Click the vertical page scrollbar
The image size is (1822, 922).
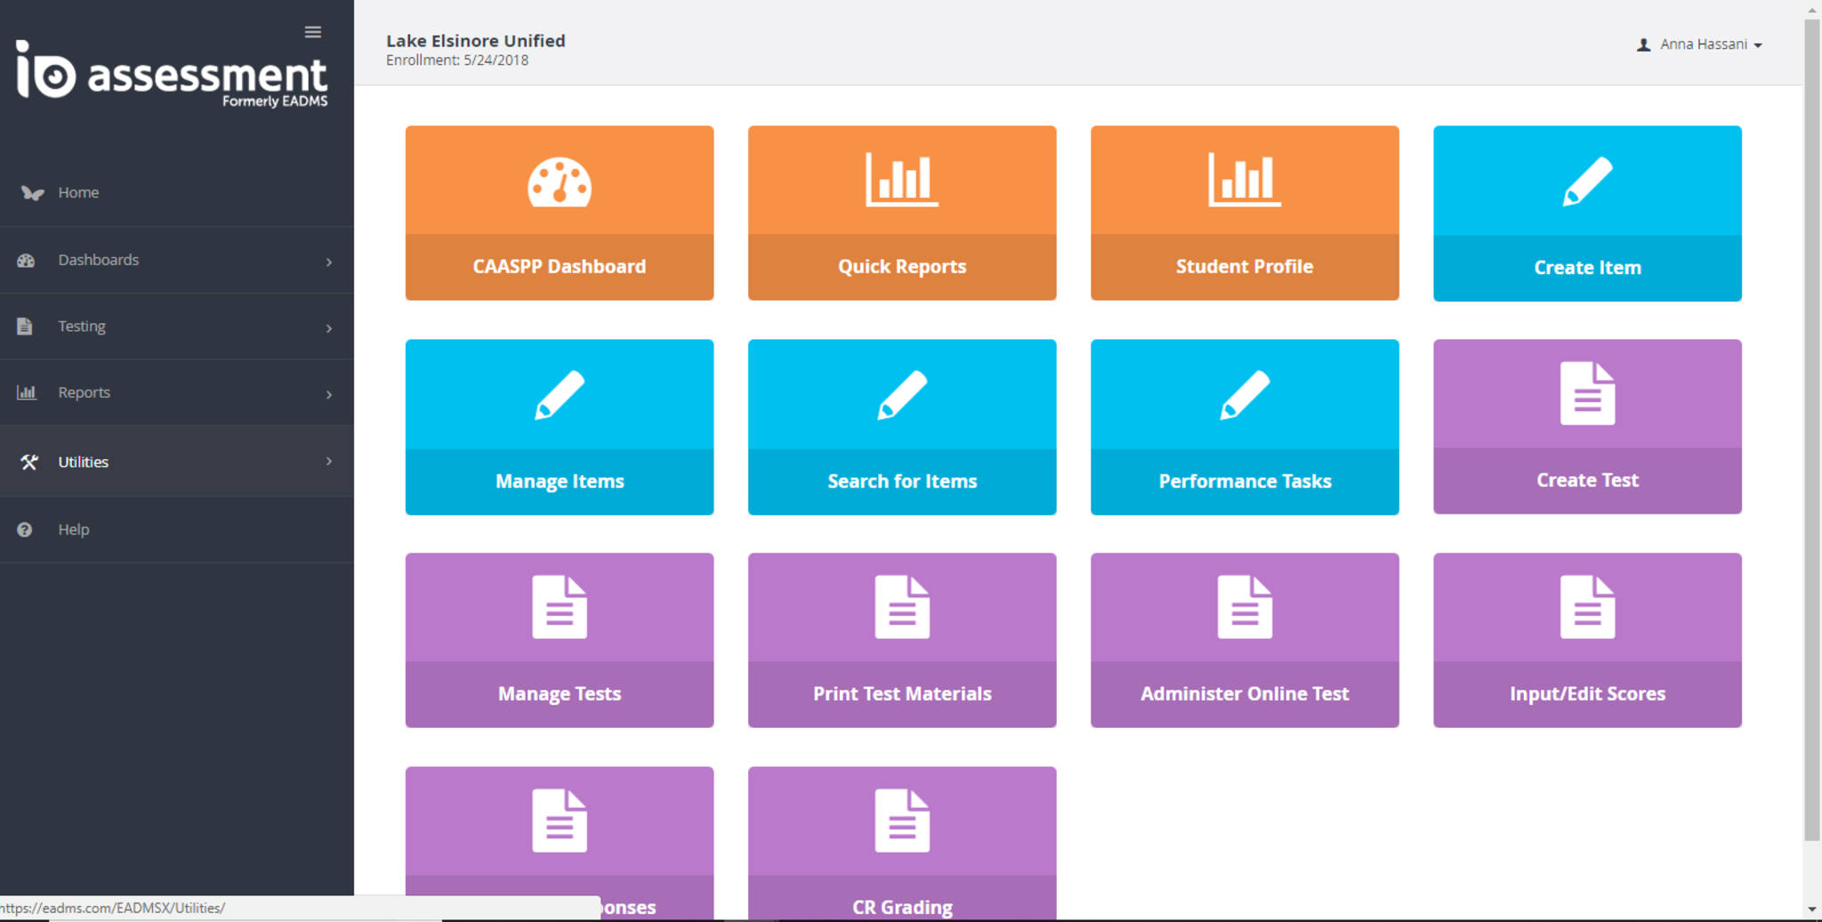1811,427
